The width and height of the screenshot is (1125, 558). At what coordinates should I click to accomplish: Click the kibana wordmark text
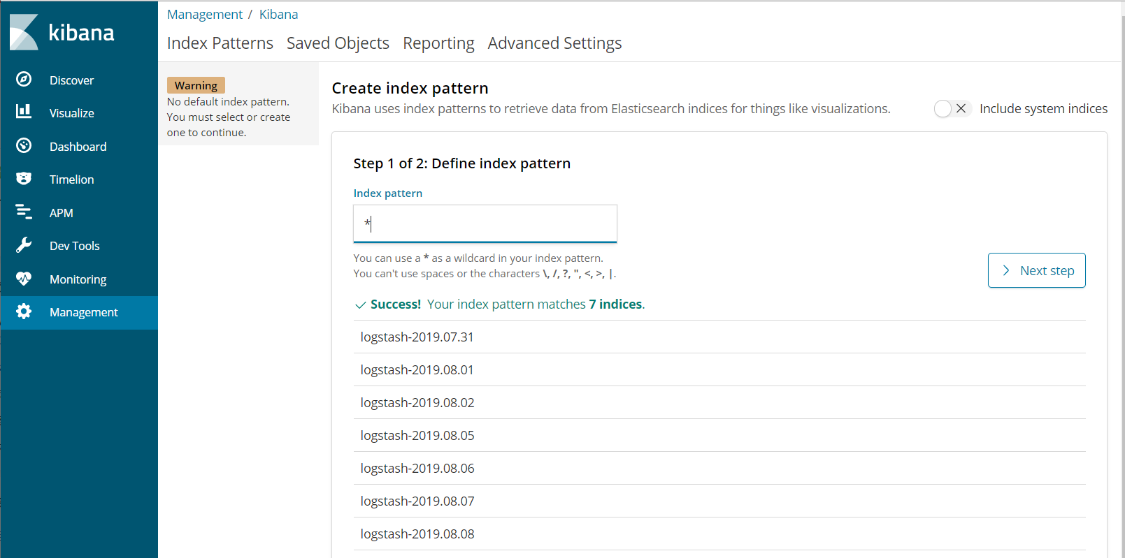tap(81, 33)
